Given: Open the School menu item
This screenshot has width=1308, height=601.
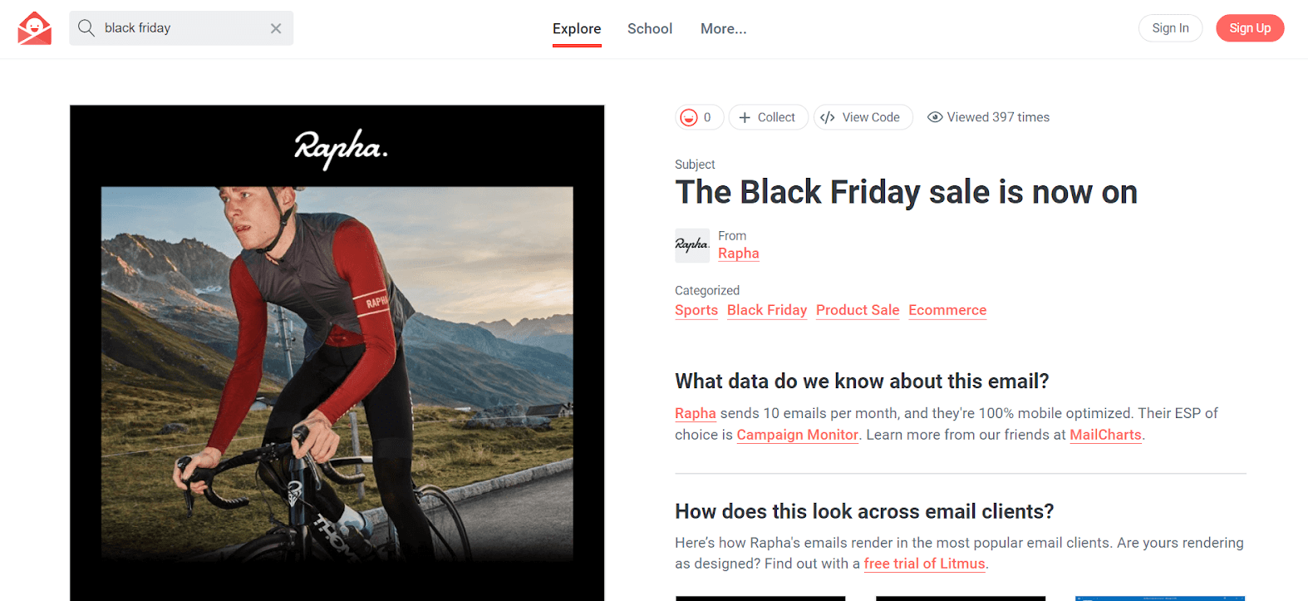Looking at the screenshot, I should [x=650, y=28].
